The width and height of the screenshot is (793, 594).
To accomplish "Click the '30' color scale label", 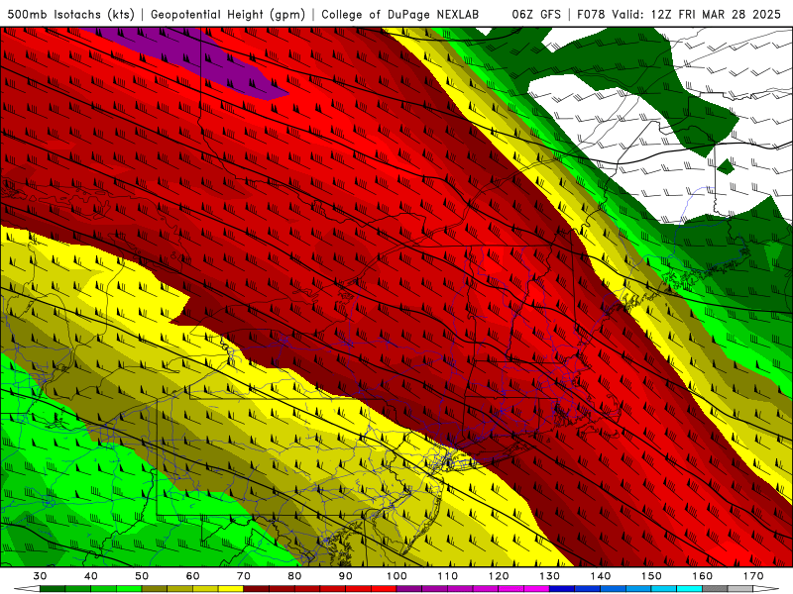I will click(40, 576).
